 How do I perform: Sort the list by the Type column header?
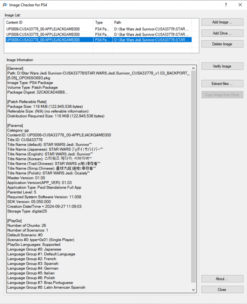[103, 22]
